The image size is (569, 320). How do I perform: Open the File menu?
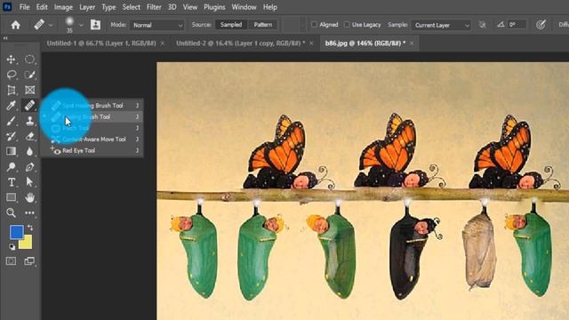(x=24, y=7)
